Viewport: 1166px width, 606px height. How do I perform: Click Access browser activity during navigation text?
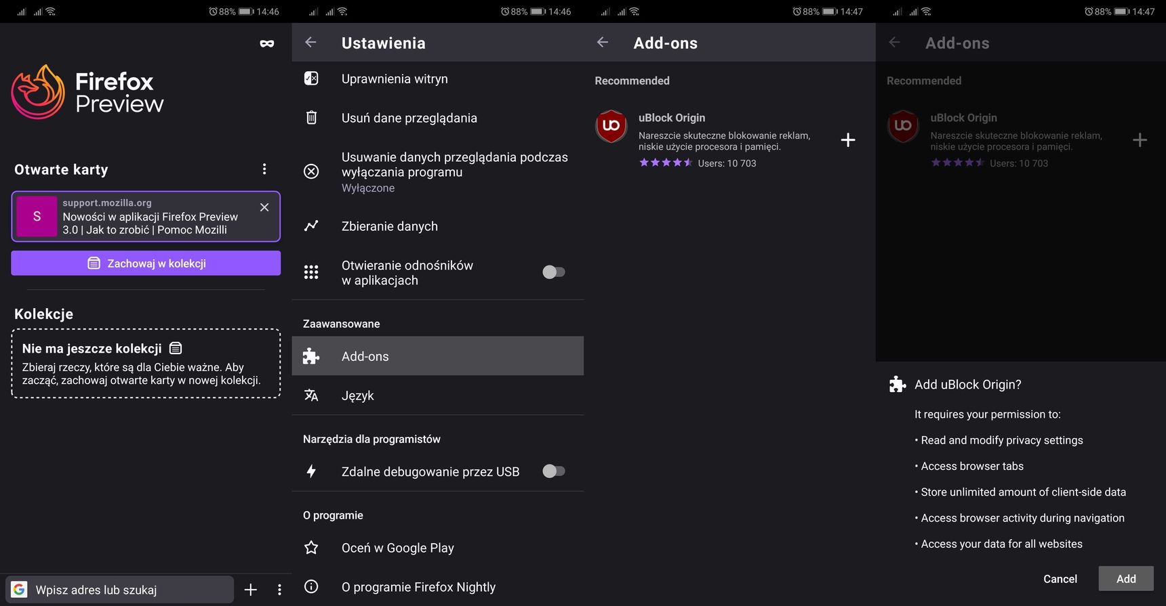pos(1023,518)
